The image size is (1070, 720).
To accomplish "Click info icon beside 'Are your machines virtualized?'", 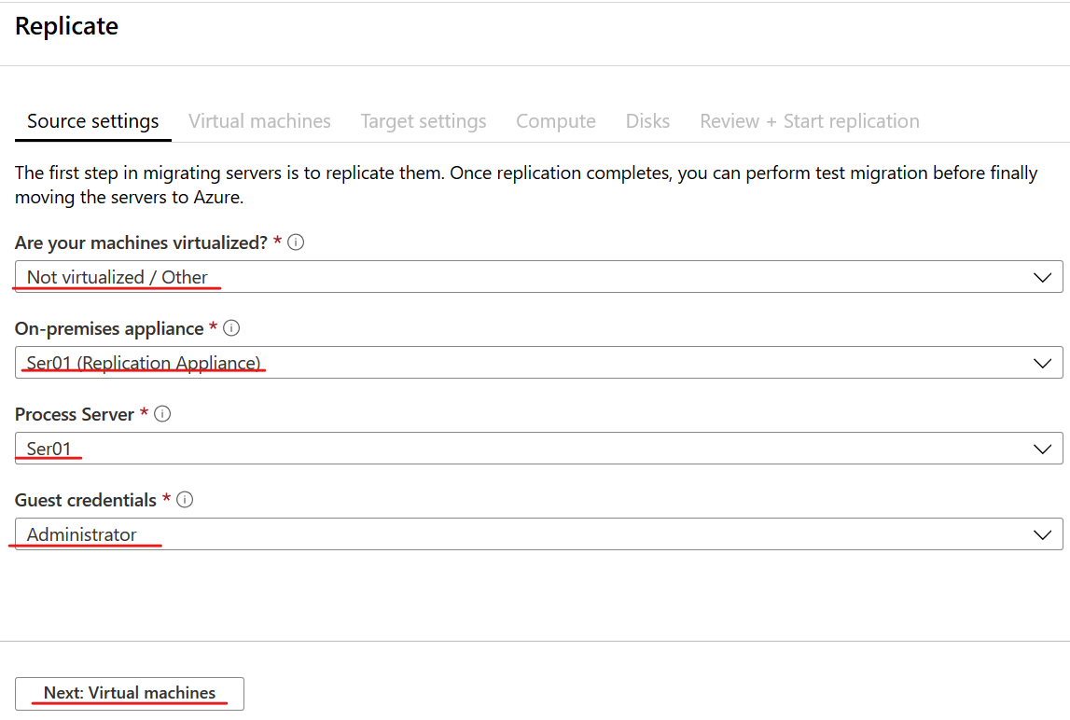I will point(297,242).
